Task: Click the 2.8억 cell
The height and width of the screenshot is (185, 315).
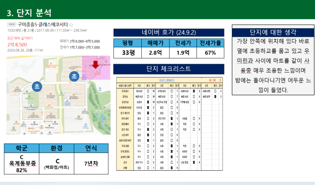Action: pos(156,53)
